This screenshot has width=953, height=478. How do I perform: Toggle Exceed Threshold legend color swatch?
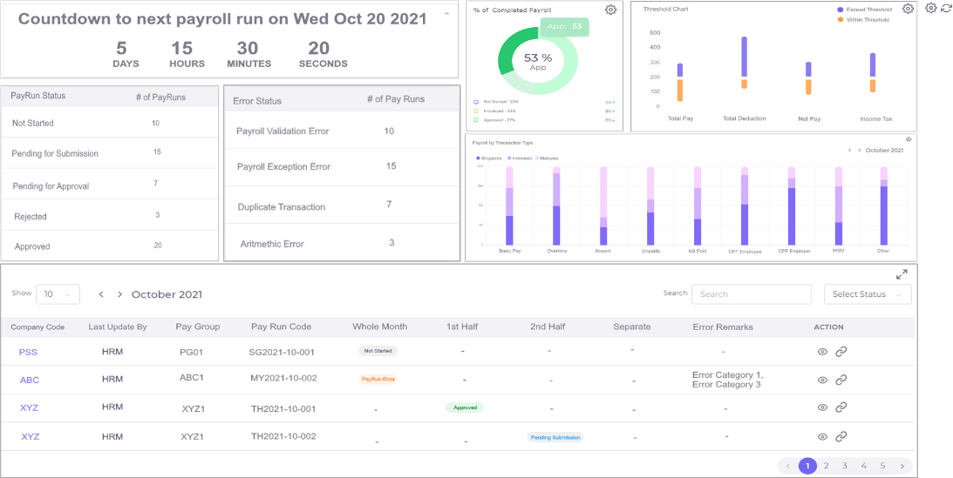840,10
